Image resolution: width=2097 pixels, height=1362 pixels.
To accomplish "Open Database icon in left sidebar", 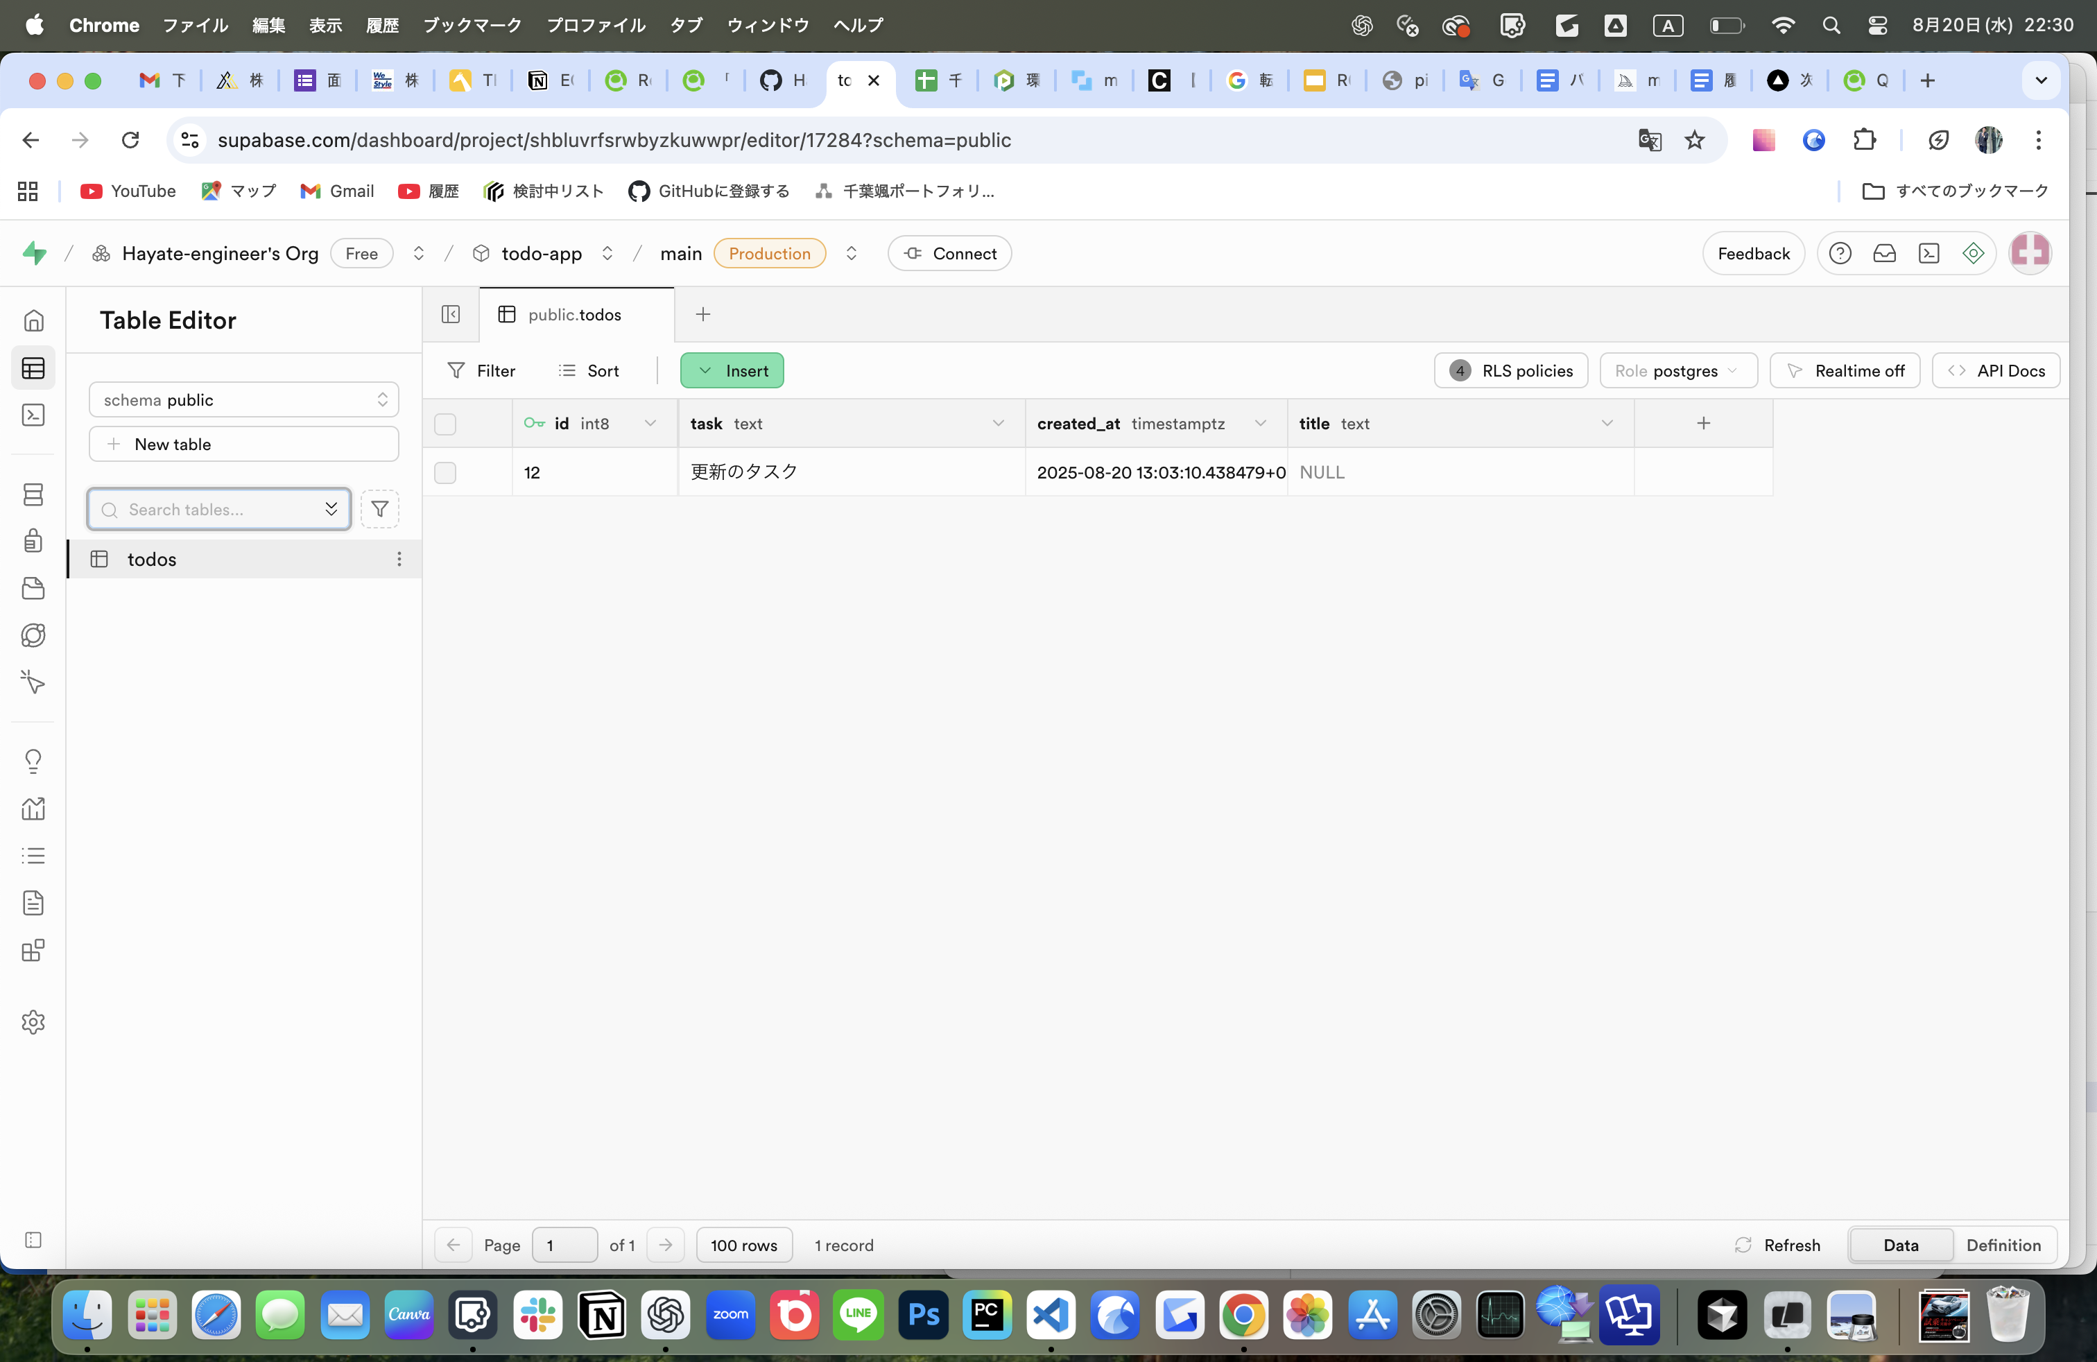I will tap(33, 494).
